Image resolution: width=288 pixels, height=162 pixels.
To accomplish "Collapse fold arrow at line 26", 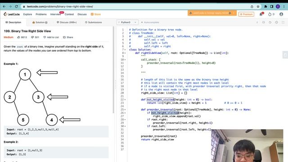I will coord(125,113).
